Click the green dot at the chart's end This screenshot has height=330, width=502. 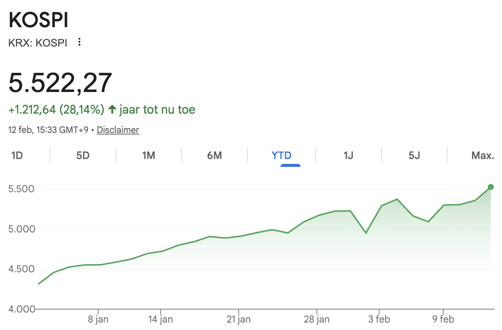[491, 187]
